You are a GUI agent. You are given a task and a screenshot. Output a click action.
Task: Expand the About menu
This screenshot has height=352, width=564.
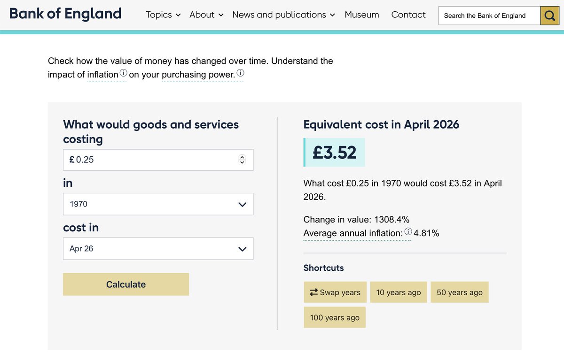coord(206,15)
